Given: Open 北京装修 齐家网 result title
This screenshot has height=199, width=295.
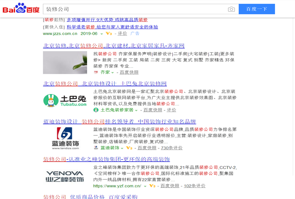Looking at the screenshot, I should pos(114,46).
